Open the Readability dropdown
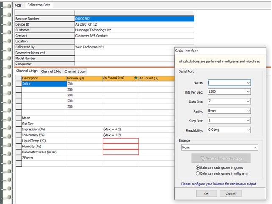The height and width of the screenshot is (204, 272). [248, 130]
